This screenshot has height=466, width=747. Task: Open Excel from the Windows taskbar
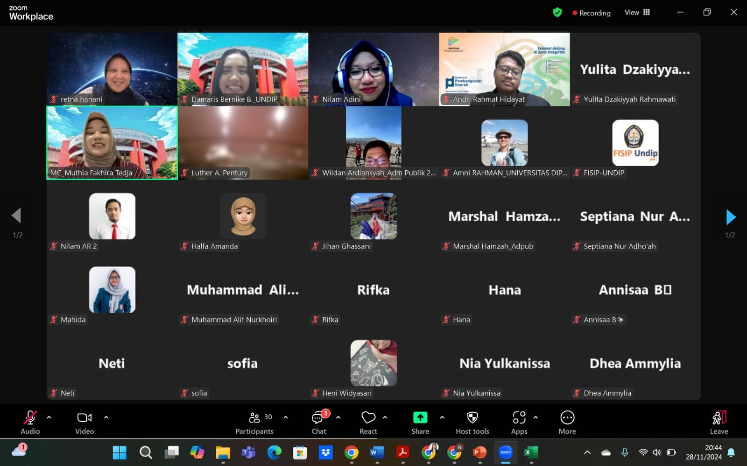[x=531, y=452]
